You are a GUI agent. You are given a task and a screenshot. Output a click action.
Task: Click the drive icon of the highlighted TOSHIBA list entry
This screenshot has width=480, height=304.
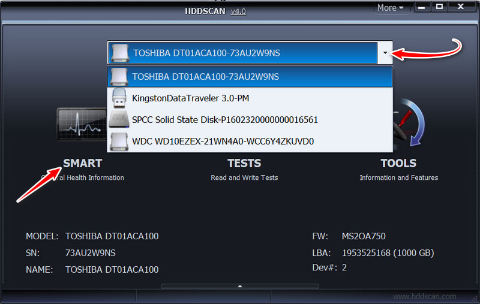coord(119,77)
